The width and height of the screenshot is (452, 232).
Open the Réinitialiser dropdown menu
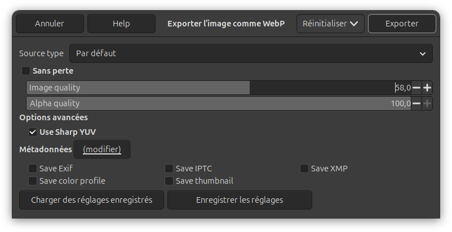(x=330, y=24)
